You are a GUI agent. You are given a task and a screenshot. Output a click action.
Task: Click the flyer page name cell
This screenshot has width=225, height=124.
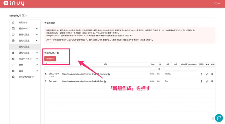point(53,81)
